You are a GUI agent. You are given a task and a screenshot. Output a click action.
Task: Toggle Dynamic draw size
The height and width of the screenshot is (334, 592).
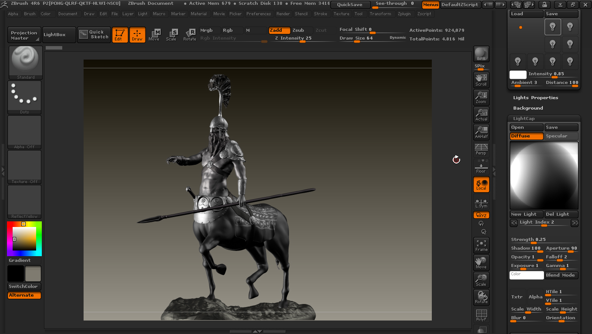coord(398,38)
